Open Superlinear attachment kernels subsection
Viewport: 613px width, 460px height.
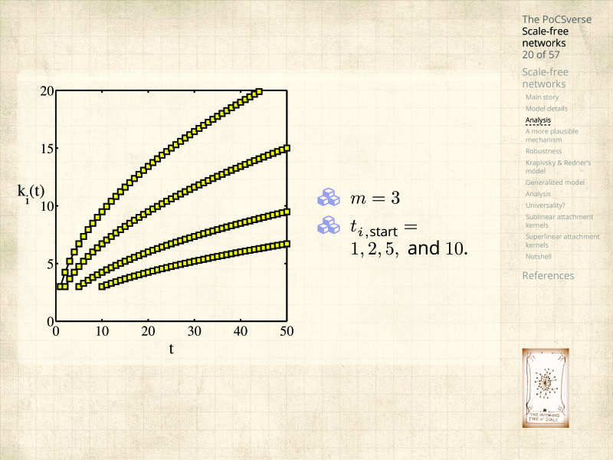[562, 241]
